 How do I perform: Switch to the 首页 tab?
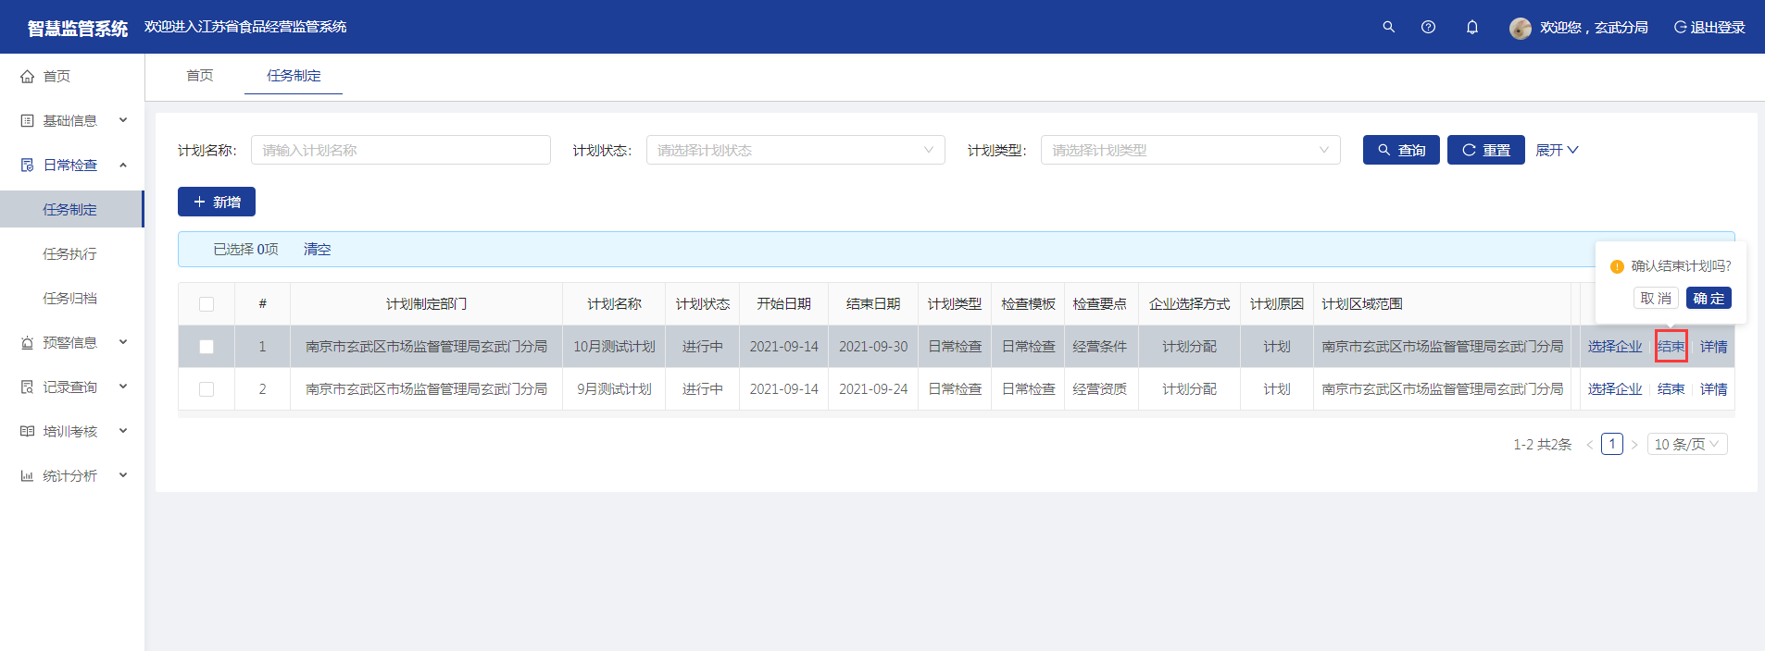tap(200, 76)
